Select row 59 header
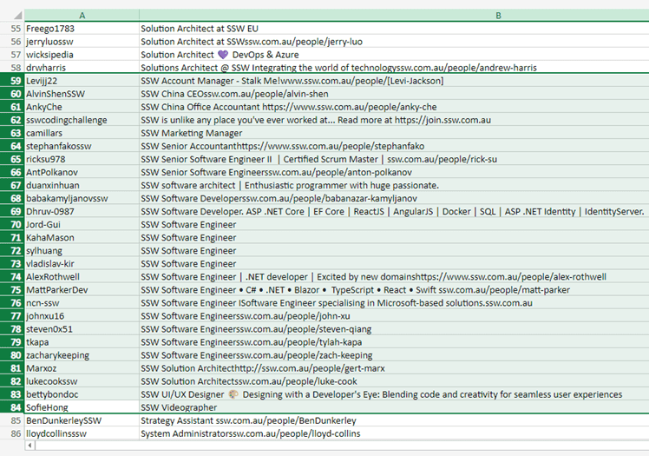The width and height of the screenshot is (649, 456). 12,81
